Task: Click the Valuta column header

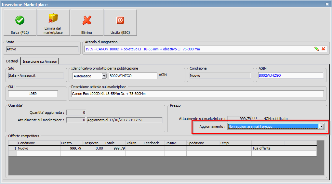Action: (x=134, y=143)
